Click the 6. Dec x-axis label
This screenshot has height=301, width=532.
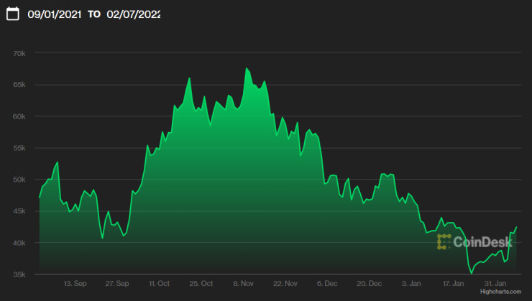[x=327, y=284]
